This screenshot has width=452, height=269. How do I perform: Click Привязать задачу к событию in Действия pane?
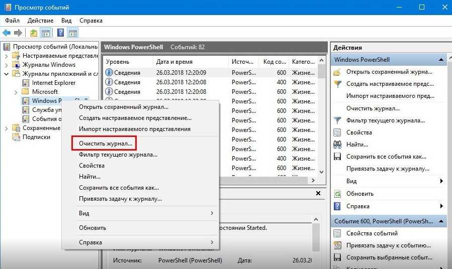pyautogui.click(x=388, y=245)
